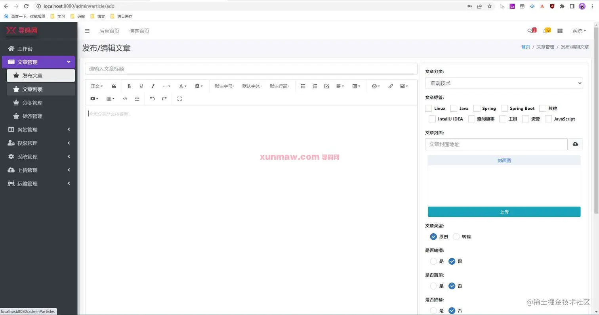Open the 博客首页 link in the top bar
This screenshot has height=315, width=599.
point(139,31)
